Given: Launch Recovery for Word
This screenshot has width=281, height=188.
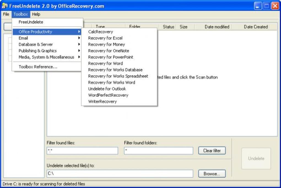Looking at the screenshot, I should (106, 64).
